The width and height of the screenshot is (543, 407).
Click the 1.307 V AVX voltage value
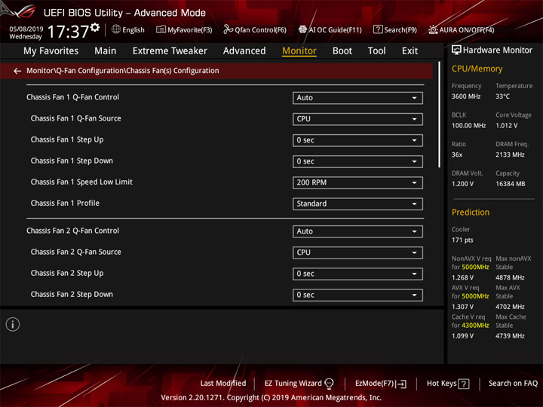pyautogui.click(x=462, y=307)
